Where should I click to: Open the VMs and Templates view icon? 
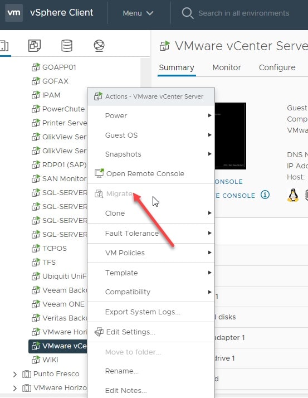(x=35, y=46)
